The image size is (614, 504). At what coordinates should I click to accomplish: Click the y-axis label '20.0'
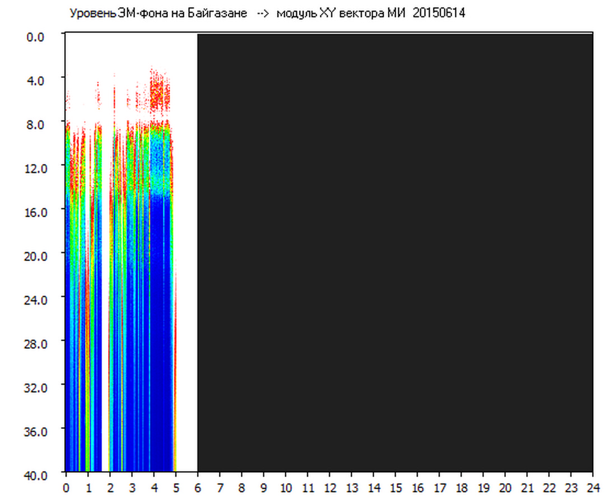pos(36,256)
